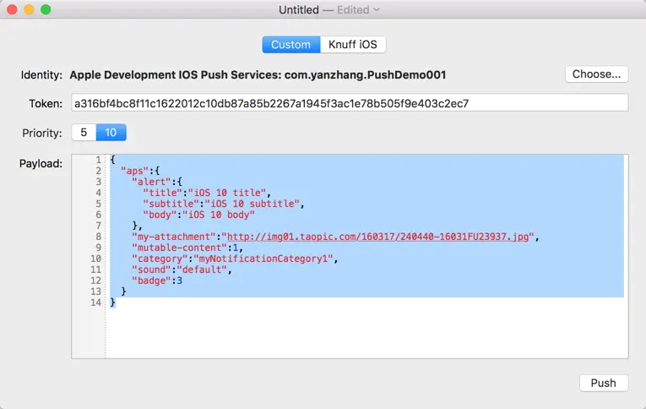The height and width of the screenshot is (409, 646).
Task: Click the "subtitle" key on line 5
Action: [171, 204]
